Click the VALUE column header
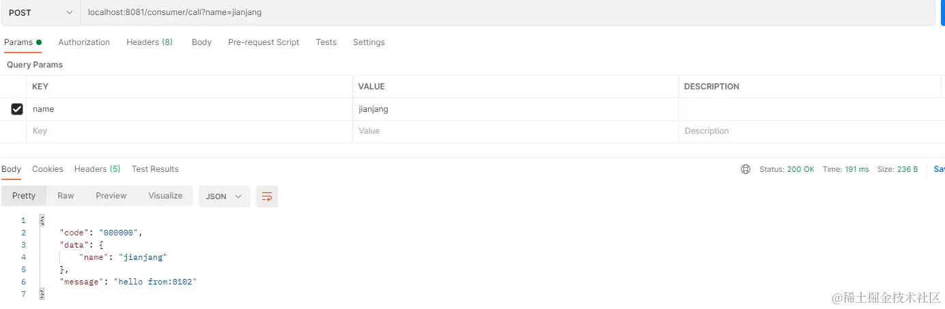The width and height of the screenshot is (945, 309). [x=371, y=87]
